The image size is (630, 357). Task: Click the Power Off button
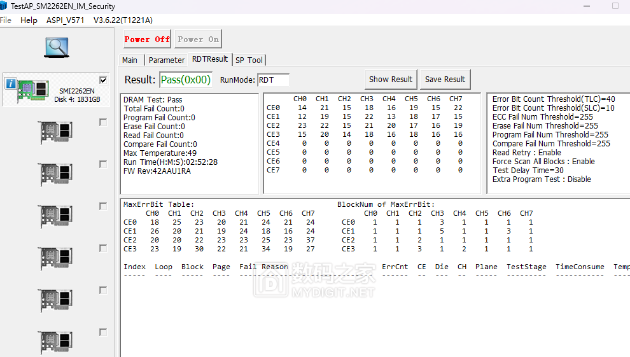pos(147,39)
